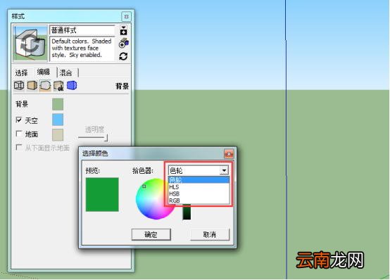390x280 pixels.
Task: Select HLS in the dropdown list
Action: [x=199, y=186]
